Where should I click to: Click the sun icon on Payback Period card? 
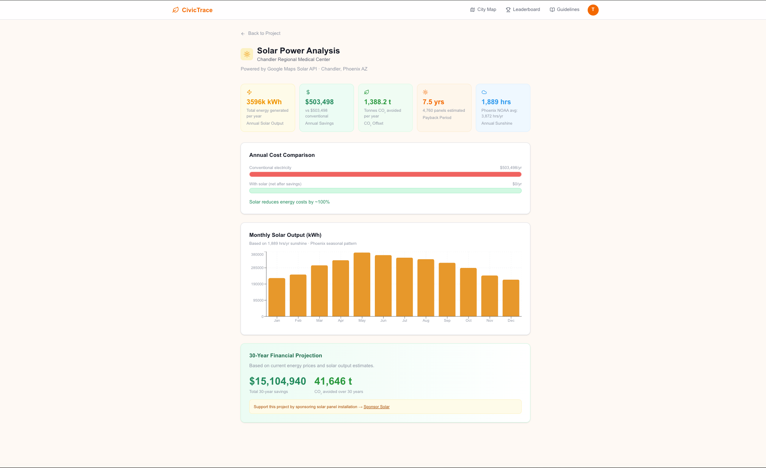coord(425,92)
